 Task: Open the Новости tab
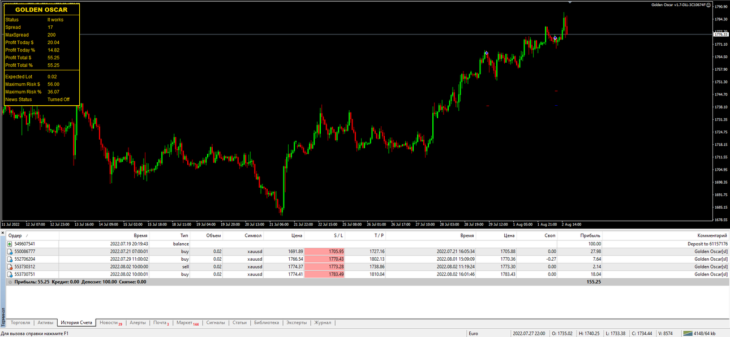[x=111, y=322]
